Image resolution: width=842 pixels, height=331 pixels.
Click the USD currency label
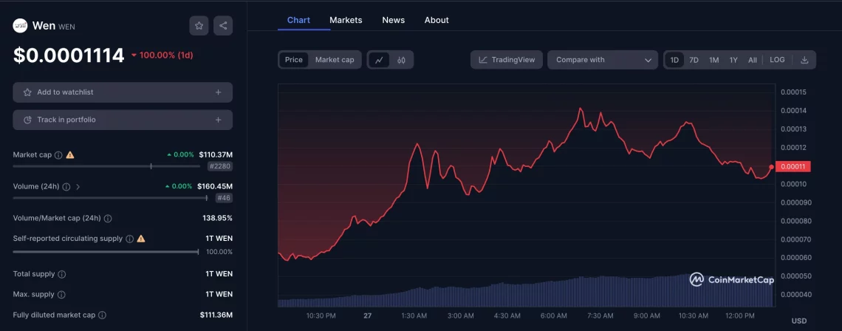pyautogui.click(x=799, y=321)
